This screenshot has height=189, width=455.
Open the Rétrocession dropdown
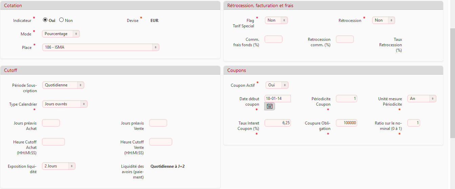click(x=383, y=20)
